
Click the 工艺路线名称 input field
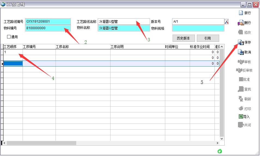tap(124, 22)
